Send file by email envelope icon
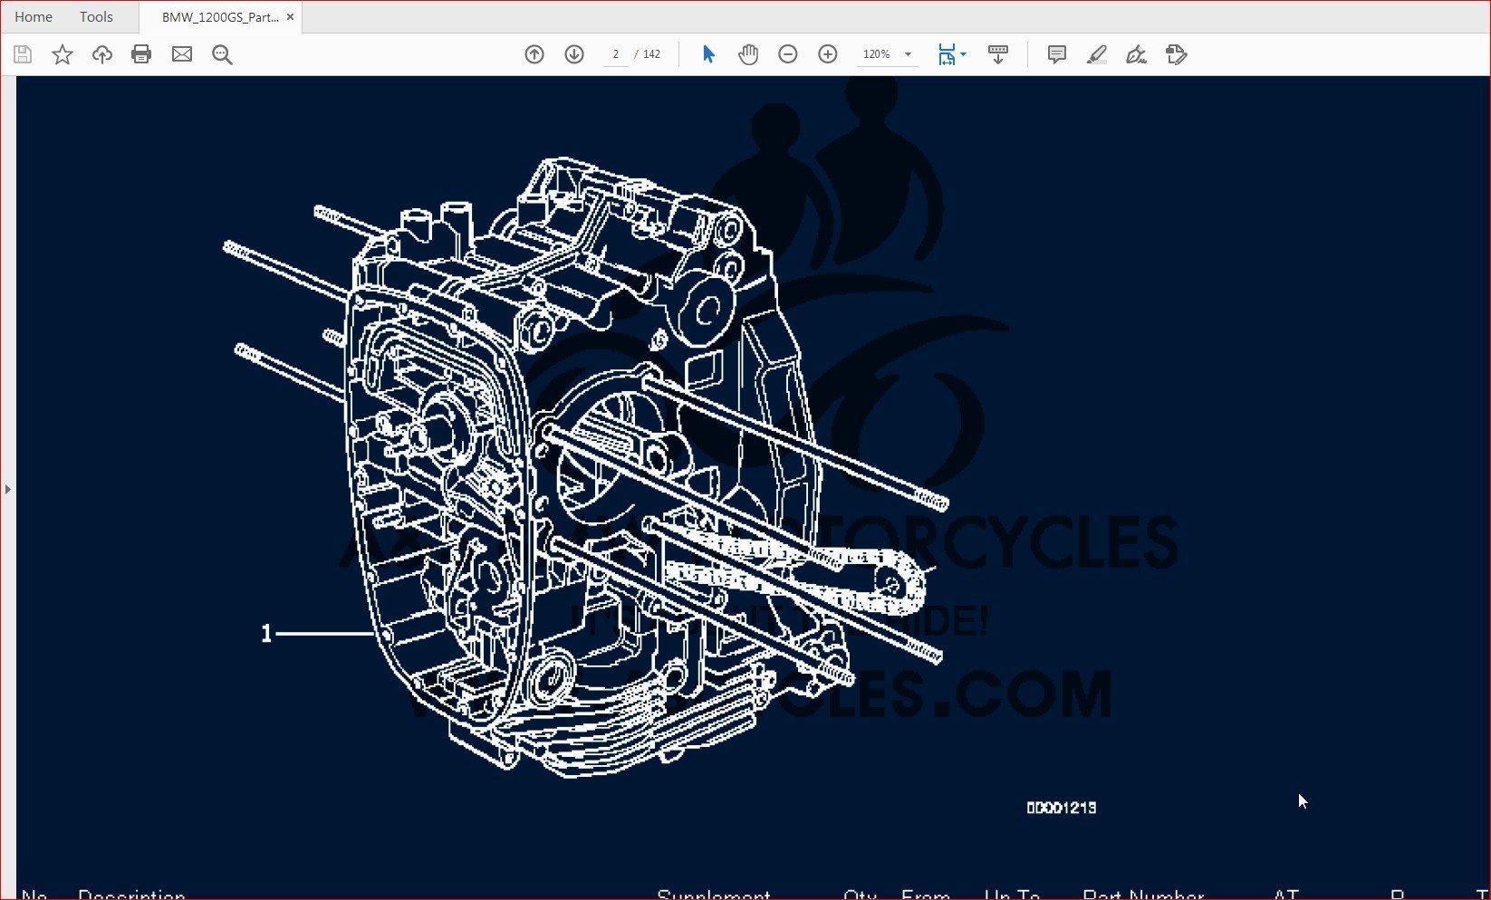 click(x=182, y=54)
